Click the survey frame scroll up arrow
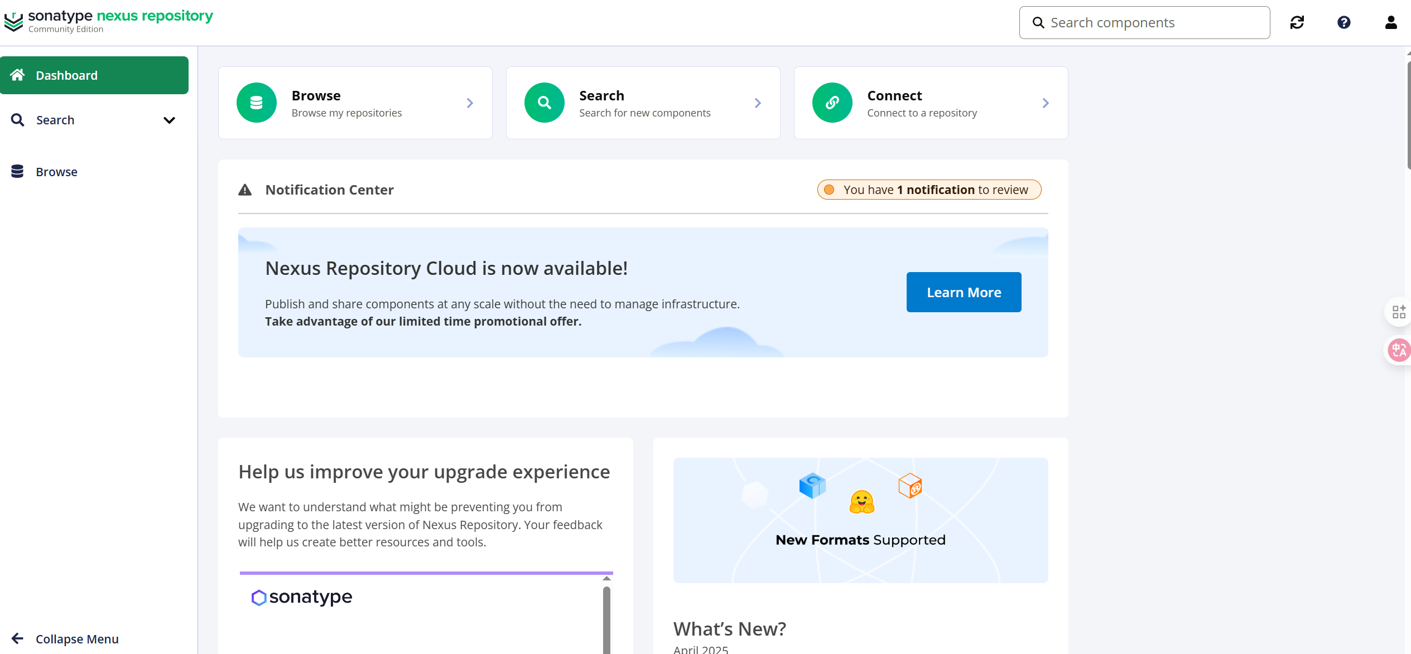The height and width of the screenshot is (654, 1411). click(x=606, y=579)
